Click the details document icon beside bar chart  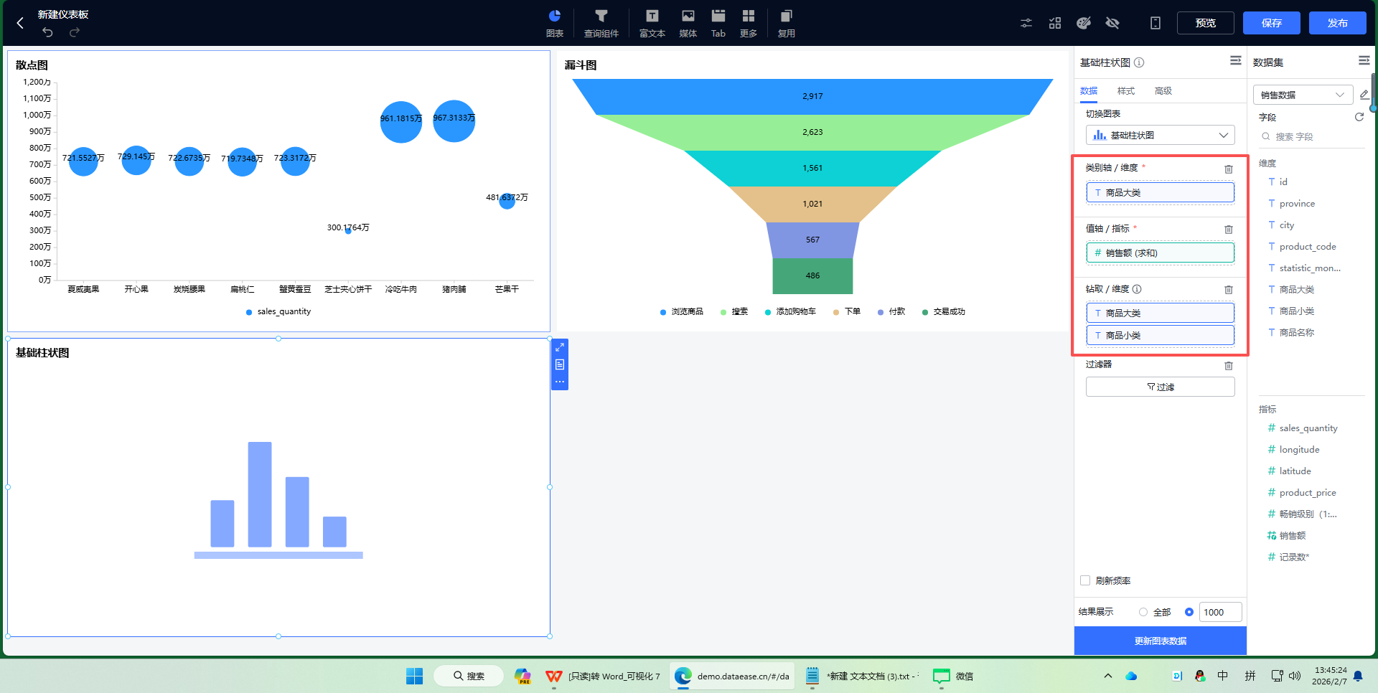tap(560, 364)
